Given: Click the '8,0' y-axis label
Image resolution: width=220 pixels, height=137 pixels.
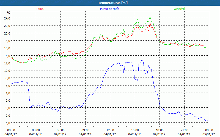Looking at the screenshot, I should (x=8, y=78).
